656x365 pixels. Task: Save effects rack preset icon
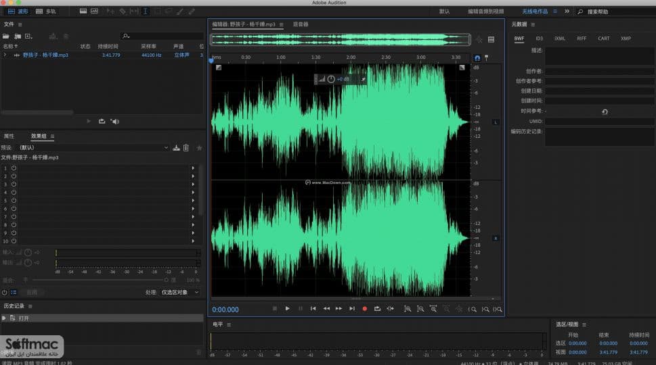(x=176, y=148)
